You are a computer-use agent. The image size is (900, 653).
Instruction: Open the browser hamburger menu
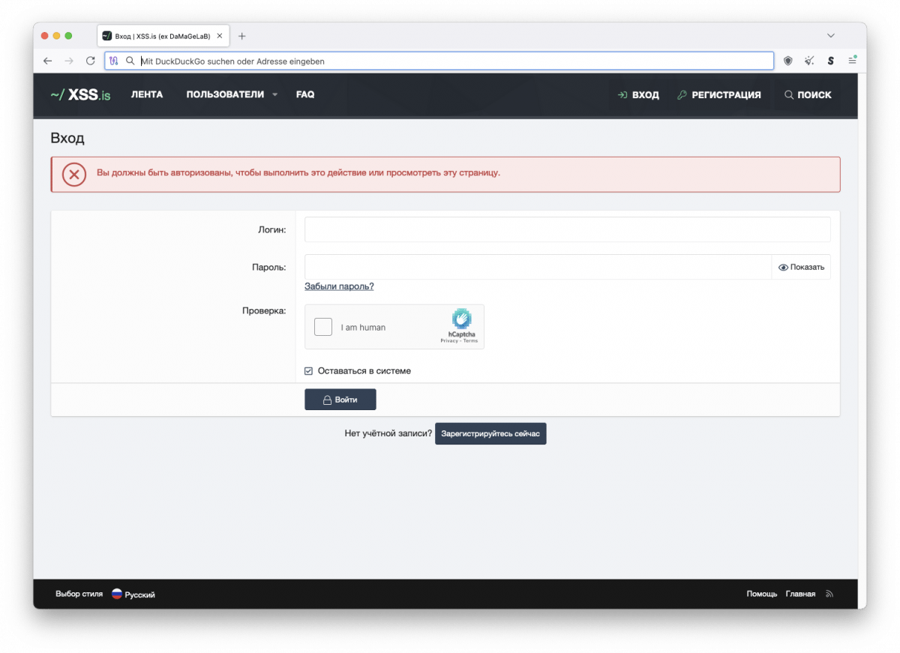click(x=852, y=60)
